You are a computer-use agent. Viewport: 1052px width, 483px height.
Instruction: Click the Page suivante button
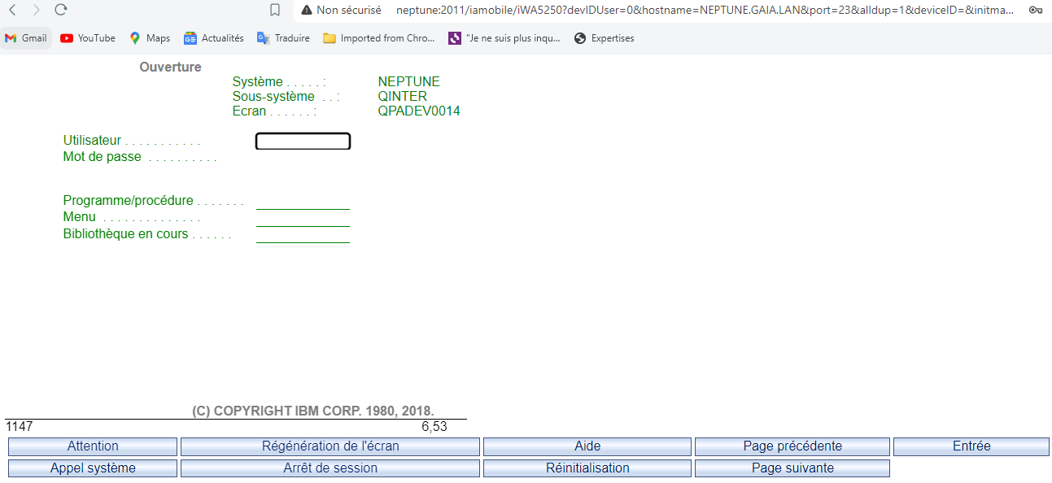792,468
